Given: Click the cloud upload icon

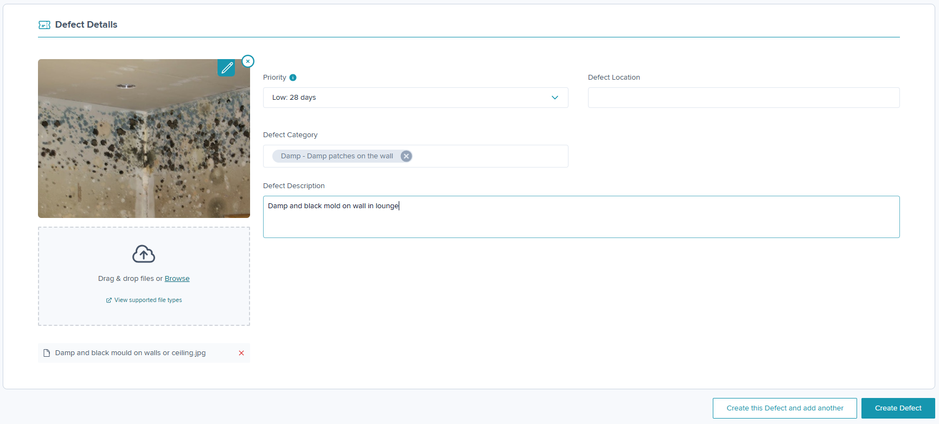Looking at the screenshot, I should (144, 254).
